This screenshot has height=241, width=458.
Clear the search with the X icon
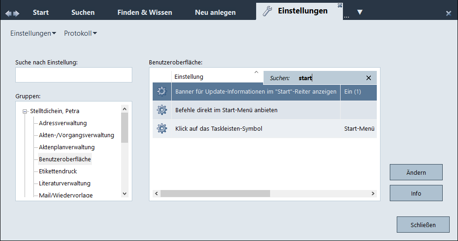point(368,78)
